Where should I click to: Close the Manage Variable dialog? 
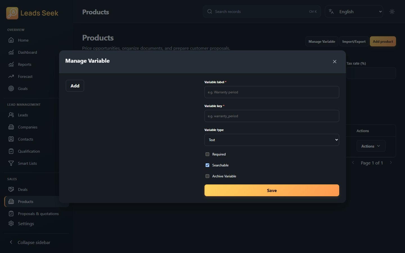[x=335, y=62]
